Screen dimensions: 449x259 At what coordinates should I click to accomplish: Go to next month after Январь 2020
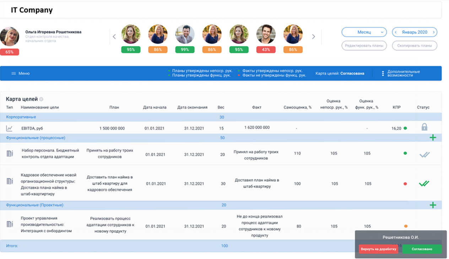[433, 32]
